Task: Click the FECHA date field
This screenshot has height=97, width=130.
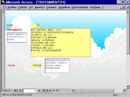Action: 35,65
